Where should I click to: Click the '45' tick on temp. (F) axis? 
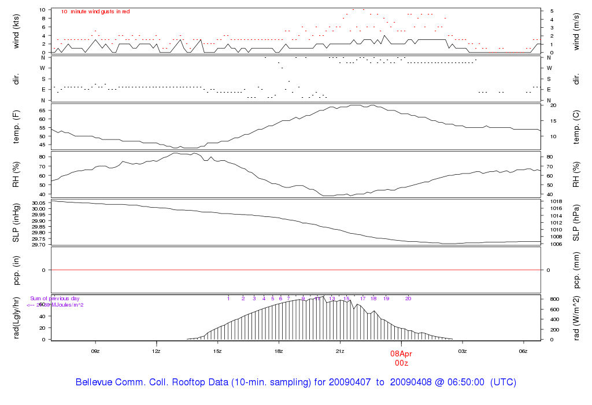pyautogui.click(x=42, y=145)
